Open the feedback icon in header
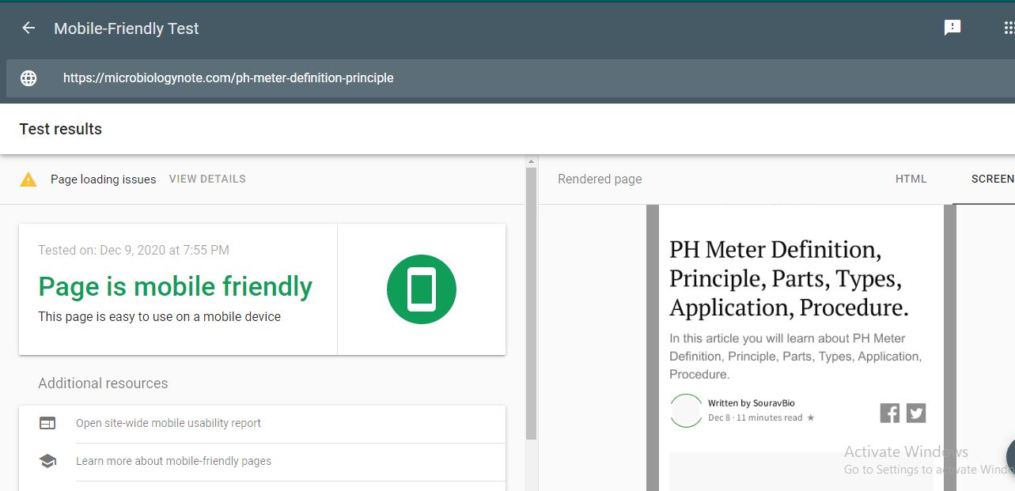The height and width of the screenshot is (491, 1015). pyautogui.click(x=953, y=28)
